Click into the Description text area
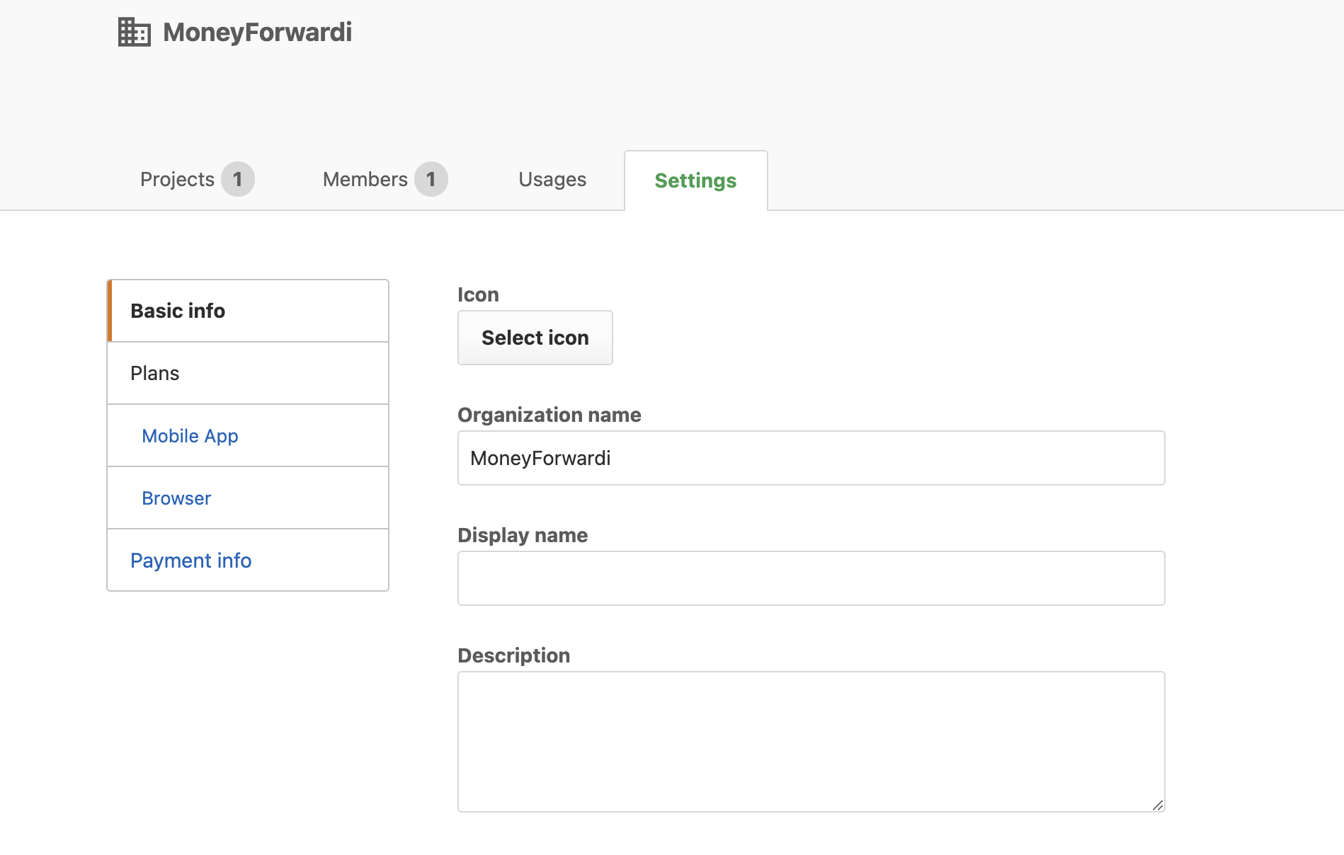This screenshot has height=855, width=1344. [x=811, y=742]
